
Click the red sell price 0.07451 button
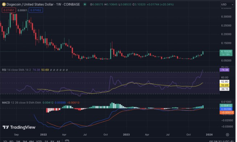click(x=9, y=10)
